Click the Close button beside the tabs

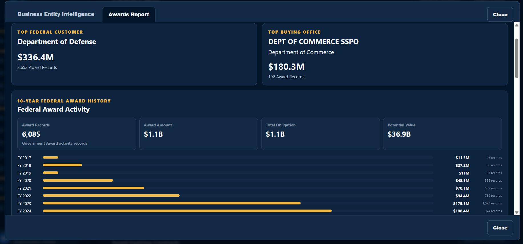(x=500, y=15)
